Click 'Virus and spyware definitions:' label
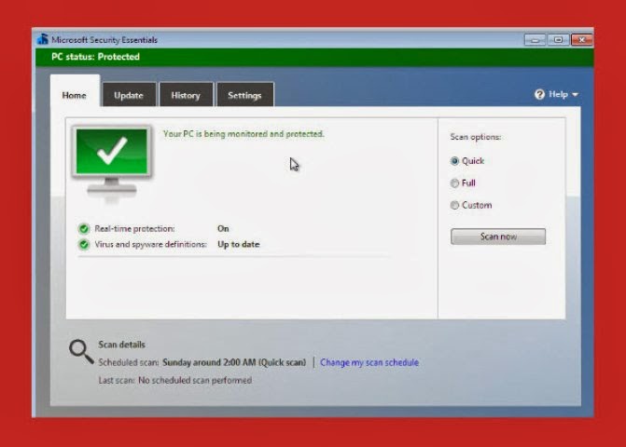626x447 pixels. [x=150, y=244]
